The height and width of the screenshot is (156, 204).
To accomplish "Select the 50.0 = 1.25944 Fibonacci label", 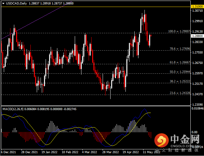I will [180, 72].
